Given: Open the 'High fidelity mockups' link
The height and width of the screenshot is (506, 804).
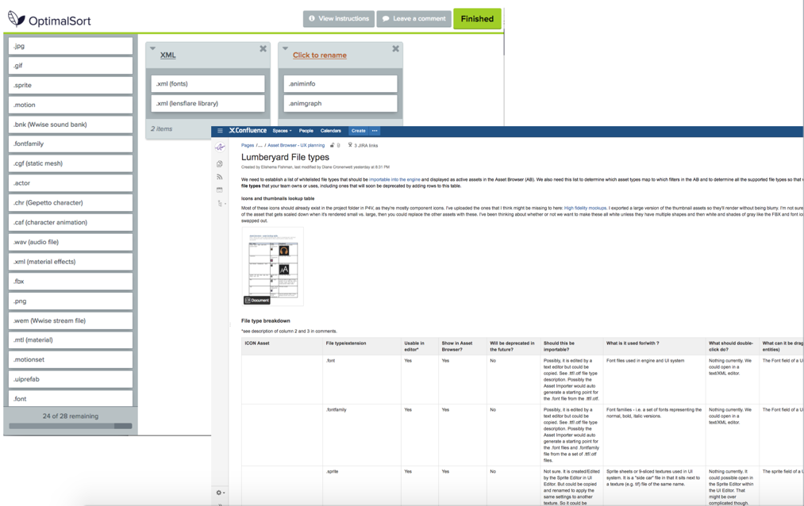Looking at the screenshot, I should click(x=585, y=208).
